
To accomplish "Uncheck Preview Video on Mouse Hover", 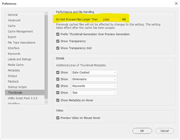I will tap(58, 118).
